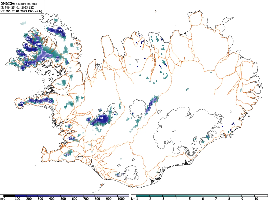Click the 700 tick label on meter legend
Screen dimensions: 268x201
click(86, 199)
